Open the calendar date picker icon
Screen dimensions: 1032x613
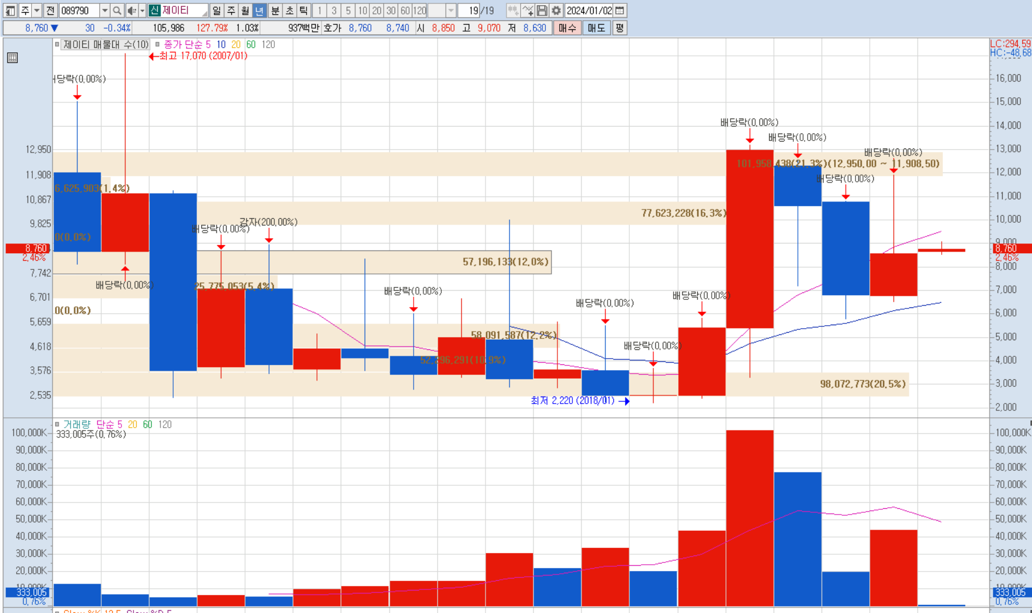620,10
